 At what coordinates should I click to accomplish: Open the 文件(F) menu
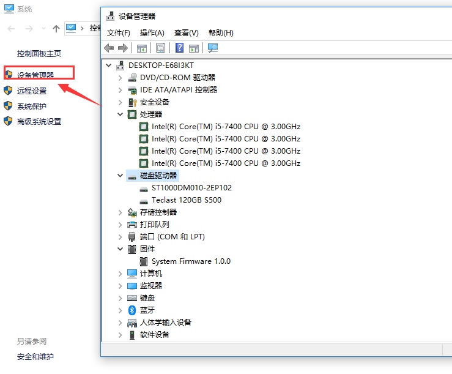pos(118,33)
